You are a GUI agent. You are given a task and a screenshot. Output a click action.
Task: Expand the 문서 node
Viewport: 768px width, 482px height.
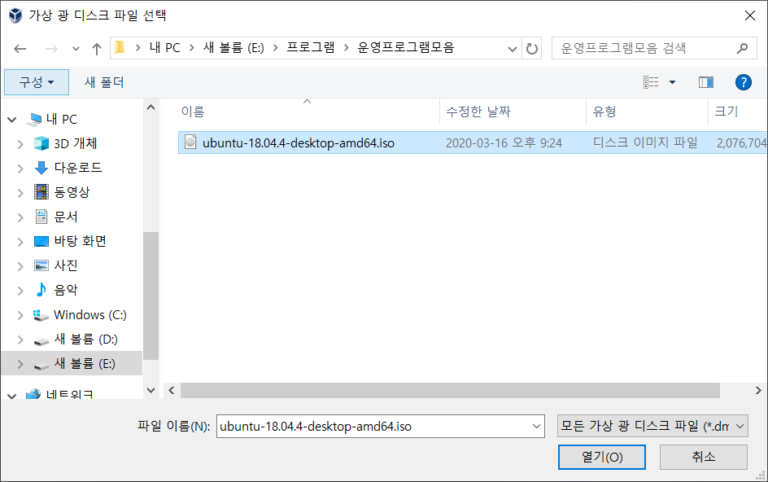[x=20, y=217]
